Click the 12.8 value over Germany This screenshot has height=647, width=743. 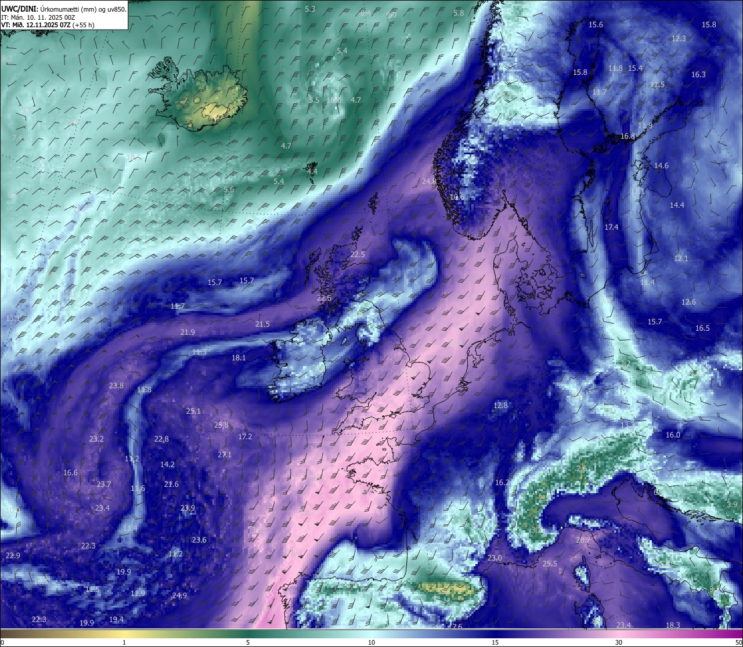point(500,406)
